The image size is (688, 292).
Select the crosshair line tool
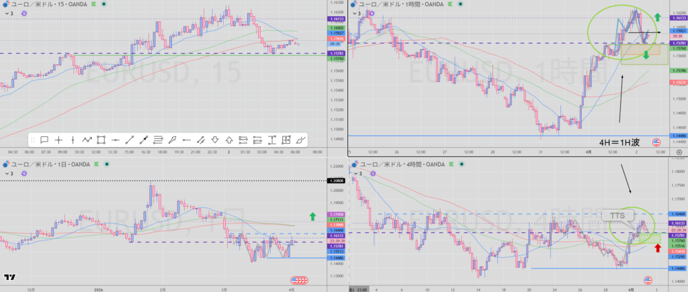coord(58,140)
